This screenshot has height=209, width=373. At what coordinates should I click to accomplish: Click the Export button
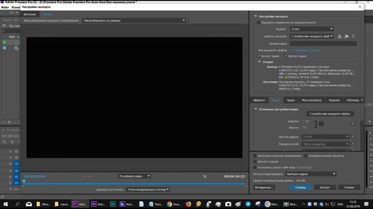click(325, 188)
